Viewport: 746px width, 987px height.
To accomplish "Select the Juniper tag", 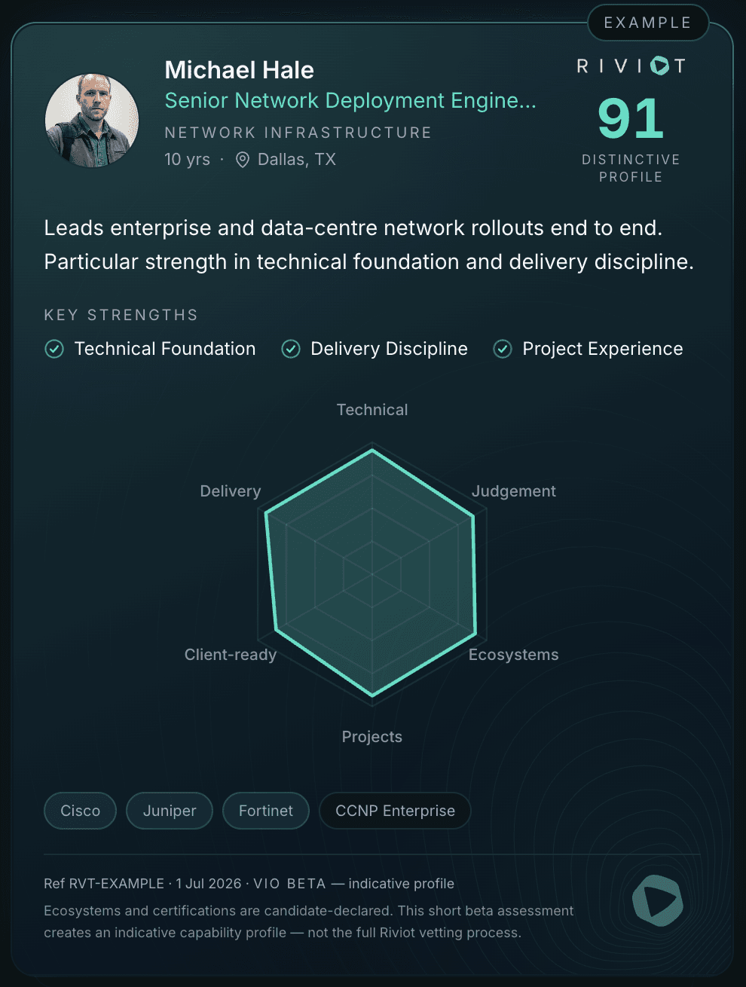I will coord(170,811).
